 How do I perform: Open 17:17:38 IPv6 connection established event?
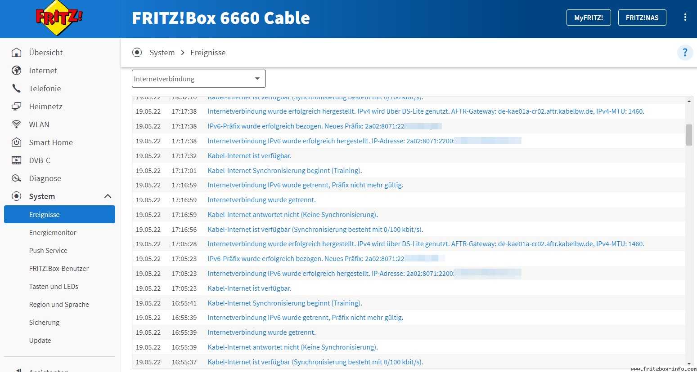pyautogui.click(x=364, y=141)
